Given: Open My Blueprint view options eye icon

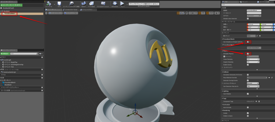Looking at the screenshot, I should pos(41,54).
